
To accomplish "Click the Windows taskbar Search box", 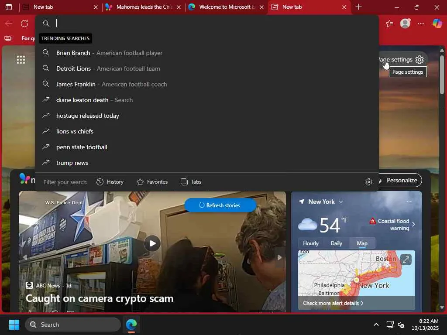I will click(x=73, y=325).
